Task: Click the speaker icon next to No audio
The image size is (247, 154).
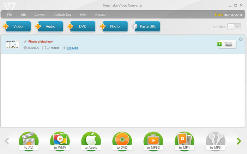Action: click(65, 48)
